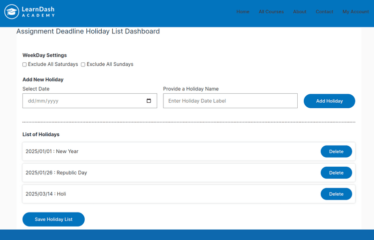
Task: Click the Assignment Deadline Holiday List Dashboard heading
Action: (88, 31)
